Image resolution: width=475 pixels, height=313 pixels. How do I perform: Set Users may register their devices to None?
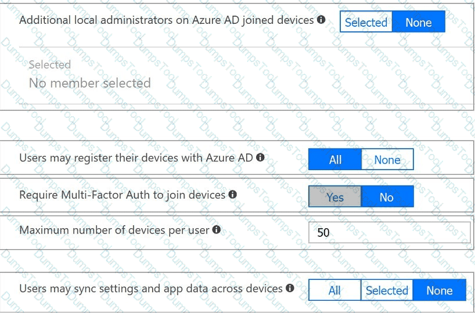tap(387, 160)
